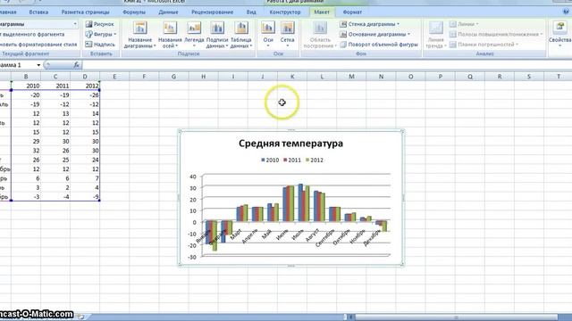Insert a Рисунок picture
The image size is (572, 321).
99,24
